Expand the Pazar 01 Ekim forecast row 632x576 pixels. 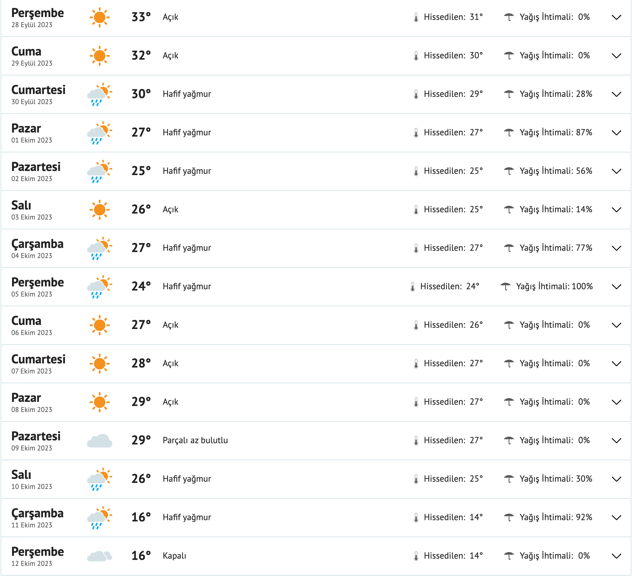pyautogui.click(x=616, y=133)
